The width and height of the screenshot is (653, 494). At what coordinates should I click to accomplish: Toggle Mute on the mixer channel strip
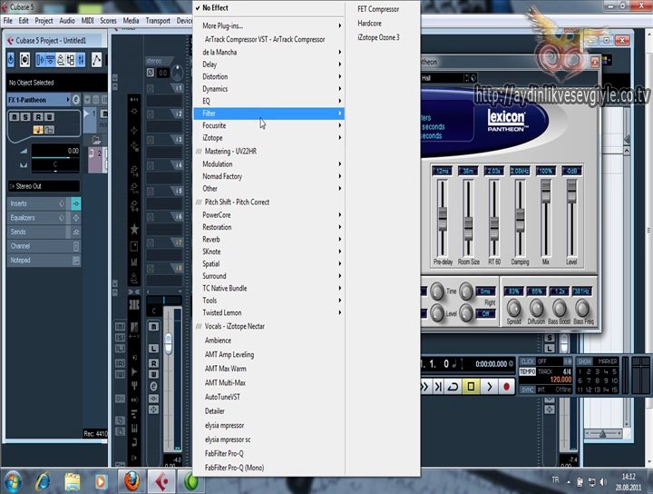click(x=153, y=326)
